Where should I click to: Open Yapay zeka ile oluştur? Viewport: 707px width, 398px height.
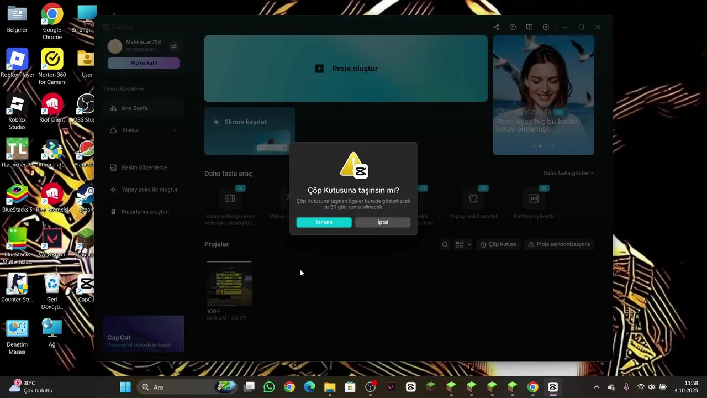[144, 190]
